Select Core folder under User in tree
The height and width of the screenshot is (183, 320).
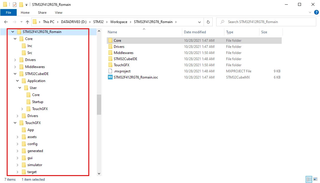36,95
